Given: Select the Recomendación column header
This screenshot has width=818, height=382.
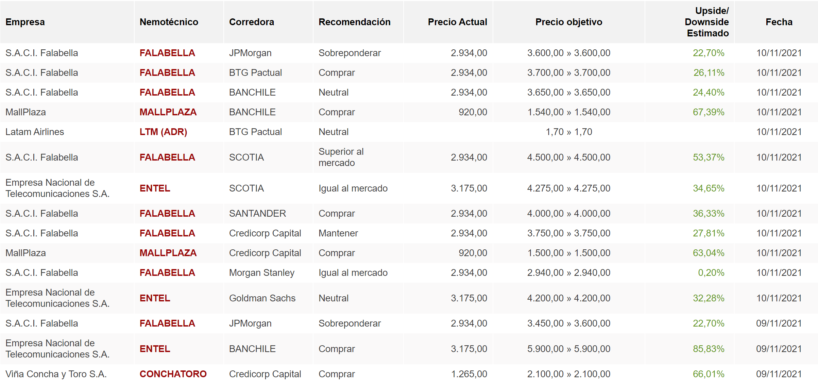Looking at the screenshot, I should click(354, 22).
